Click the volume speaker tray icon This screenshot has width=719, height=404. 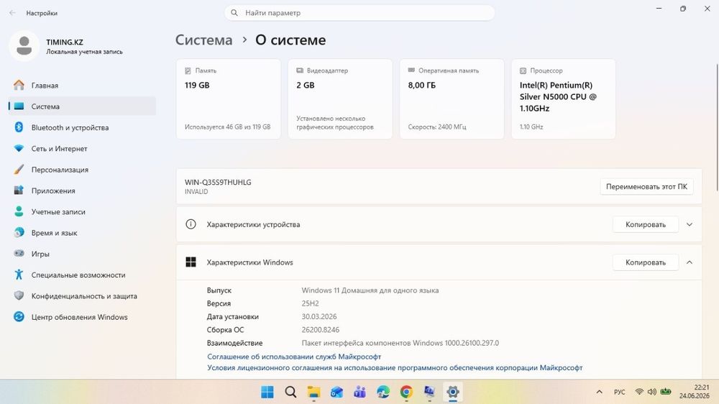click(651, 392)
